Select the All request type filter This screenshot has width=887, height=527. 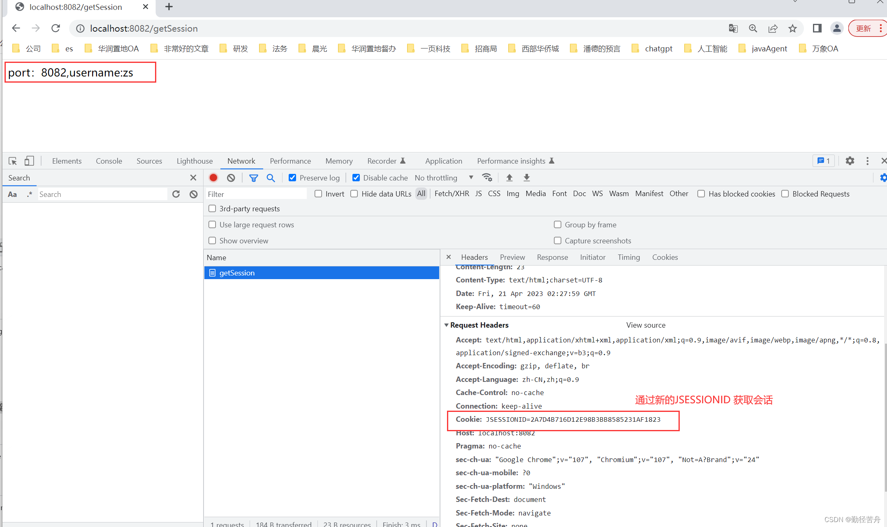tap(421, 194)
